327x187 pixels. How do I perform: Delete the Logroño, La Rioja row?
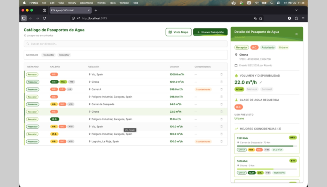tap(222, 142)
